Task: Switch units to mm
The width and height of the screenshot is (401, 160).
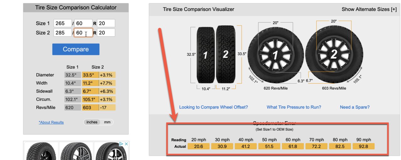Action: (x=107, y=122)
